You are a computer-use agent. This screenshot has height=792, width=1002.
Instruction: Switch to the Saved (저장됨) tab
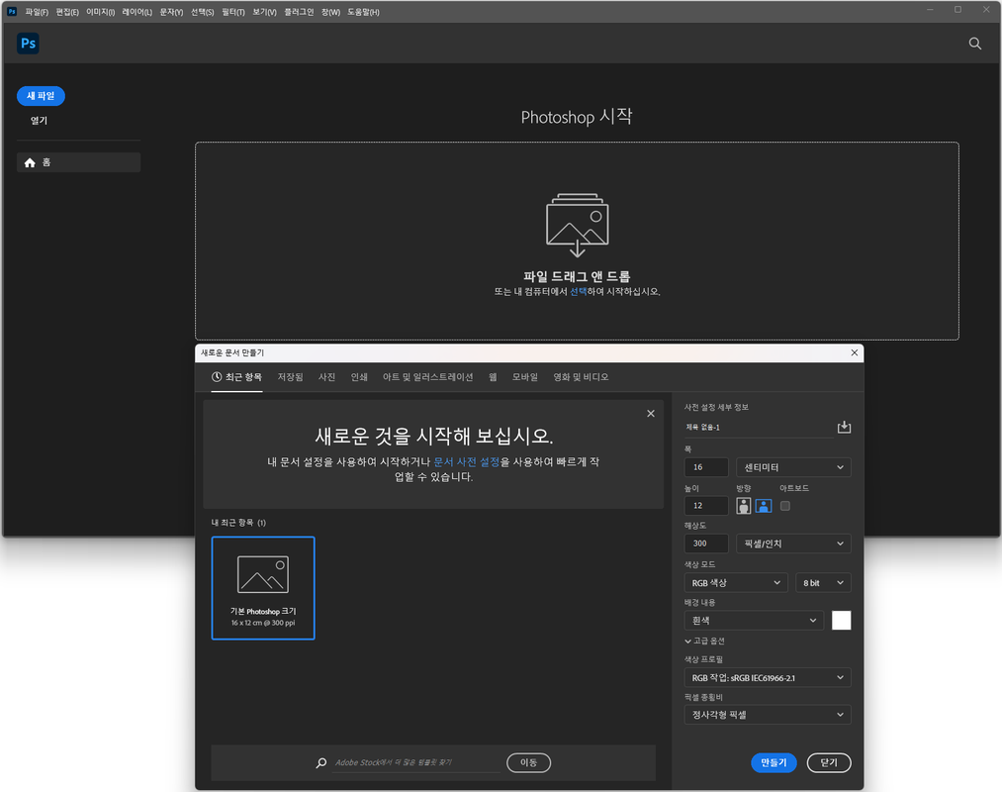(290, 377)
